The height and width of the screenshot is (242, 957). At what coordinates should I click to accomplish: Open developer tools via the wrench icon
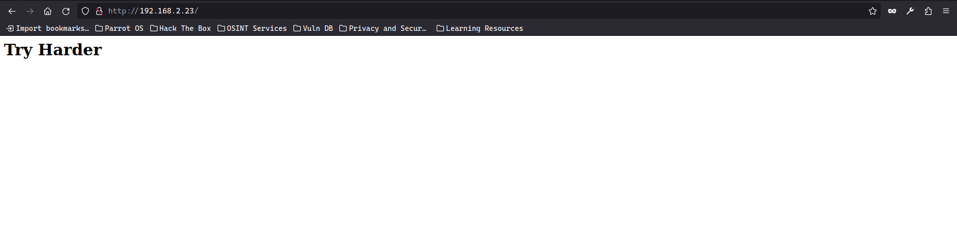coord(910,11)
